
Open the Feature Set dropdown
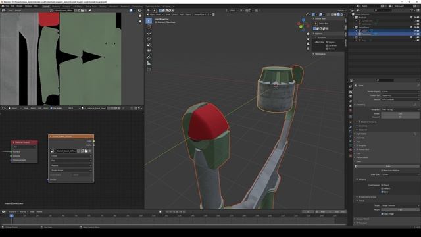pos(400,95)
